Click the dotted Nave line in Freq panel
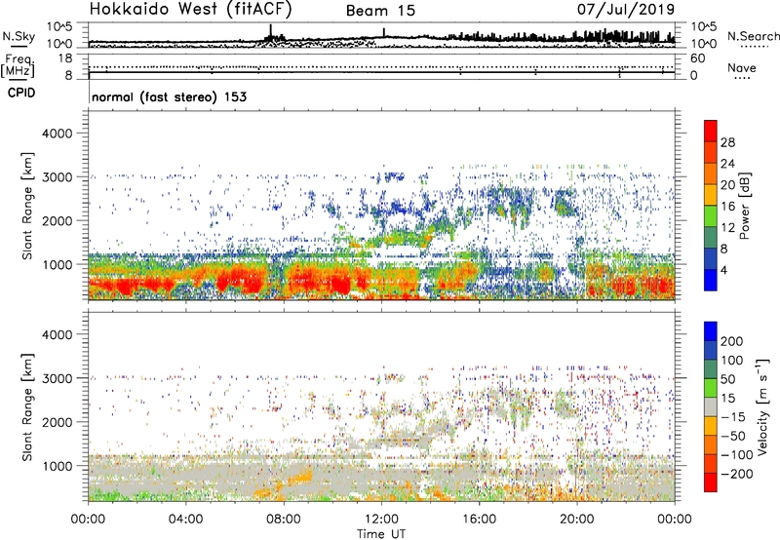 (x=381, y=66)
